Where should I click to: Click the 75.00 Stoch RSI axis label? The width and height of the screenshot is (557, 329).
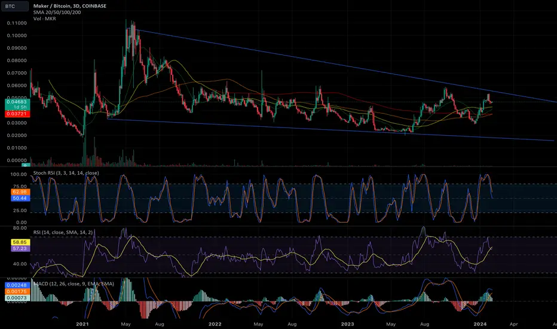20,187
